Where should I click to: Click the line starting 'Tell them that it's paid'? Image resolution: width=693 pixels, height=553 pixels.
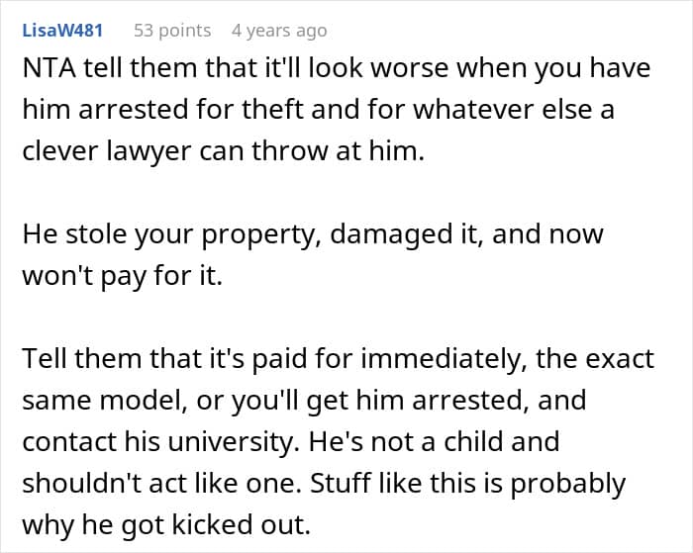pyautogui.click(x=337, y=358)
